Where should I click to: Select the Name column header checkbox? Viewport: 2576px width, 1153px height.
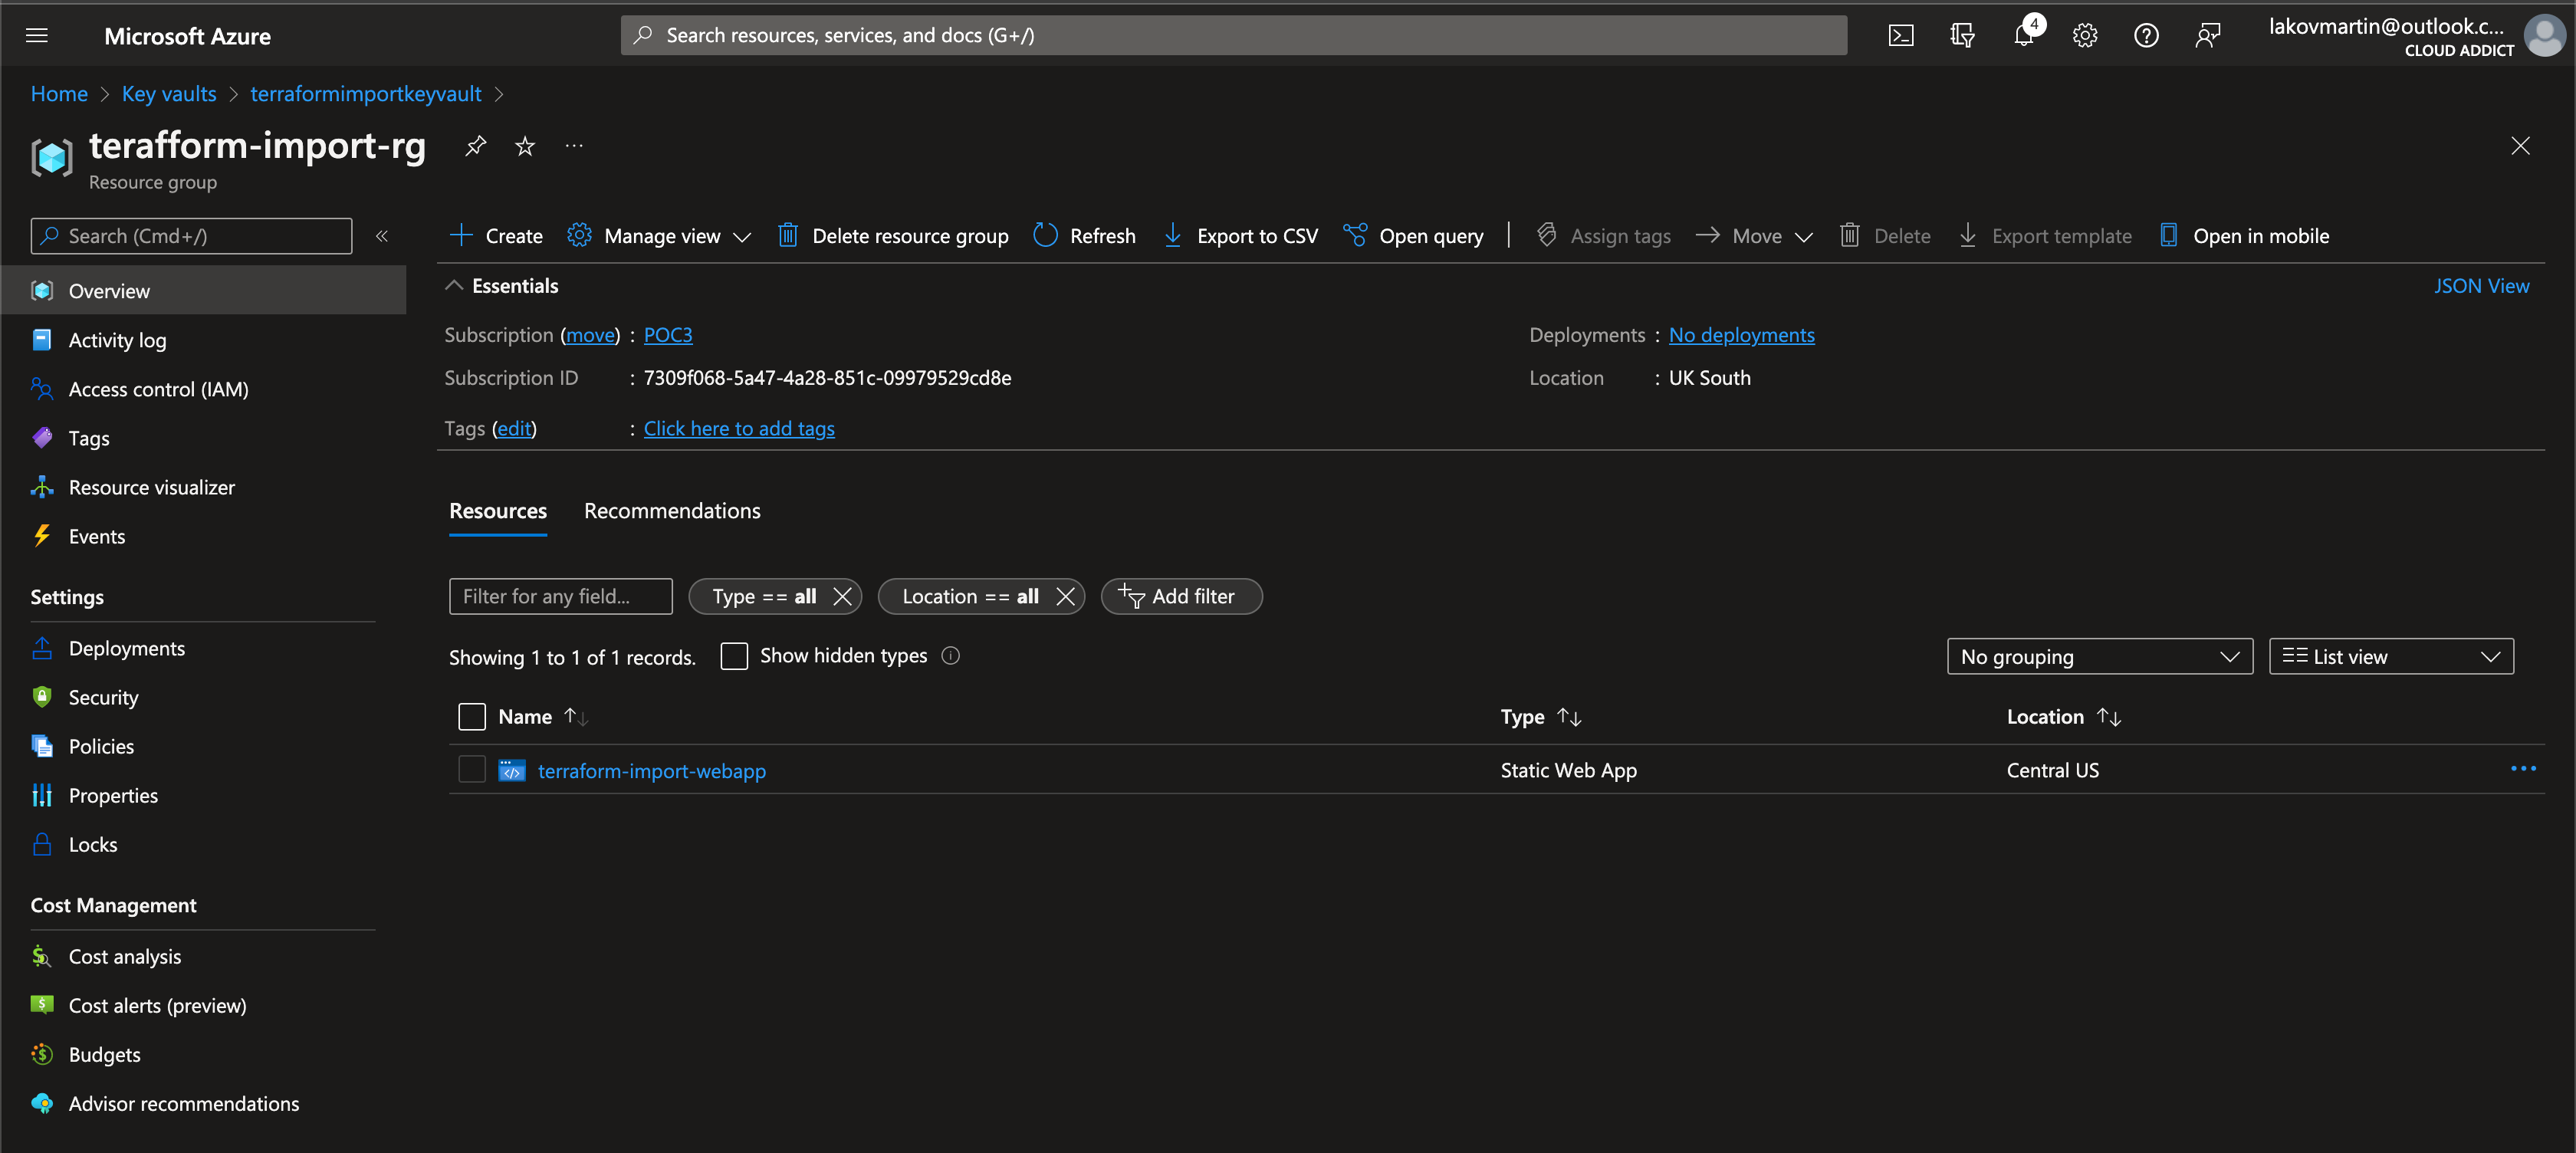(x=471, y=716)
